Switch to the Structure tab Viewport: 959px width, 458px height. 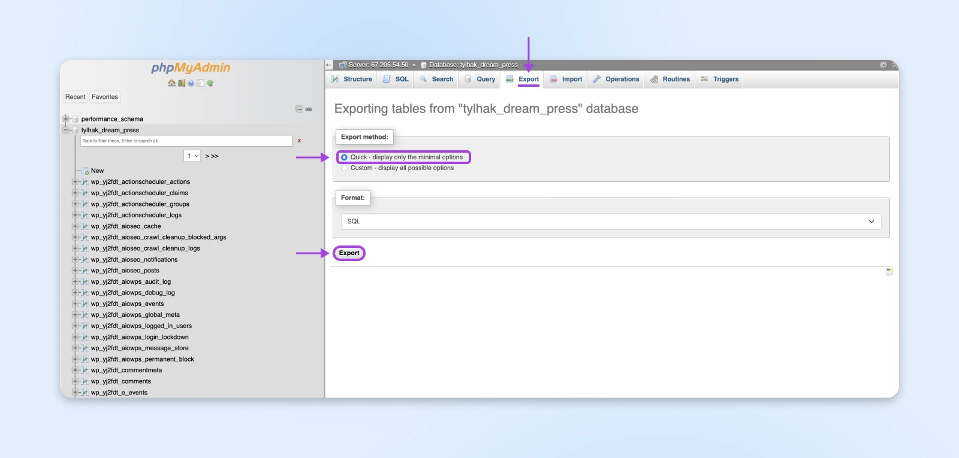(352, 79)
